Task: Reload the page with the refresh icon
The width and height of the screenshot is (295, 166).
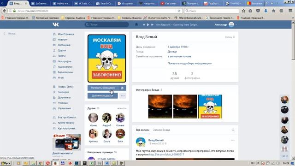Action: point(179,11)
